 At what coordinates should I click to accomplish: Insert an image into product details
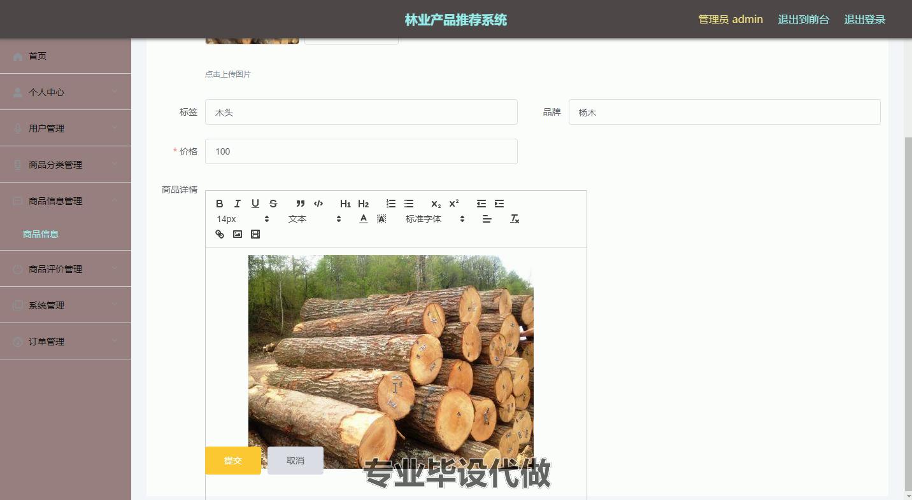pyautogui.click(x=238, y=234)
